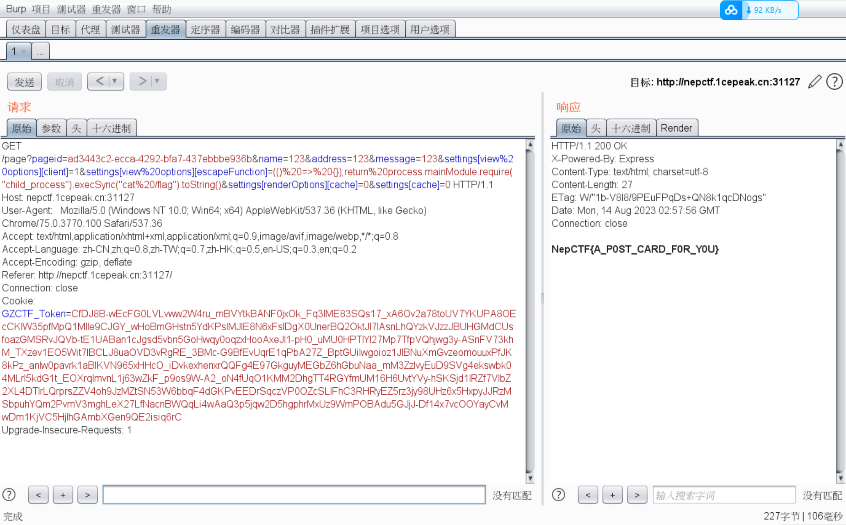Click the NepCTF flag text in response
The width and height of the screenshot is (846, 525).
[635, 249]
